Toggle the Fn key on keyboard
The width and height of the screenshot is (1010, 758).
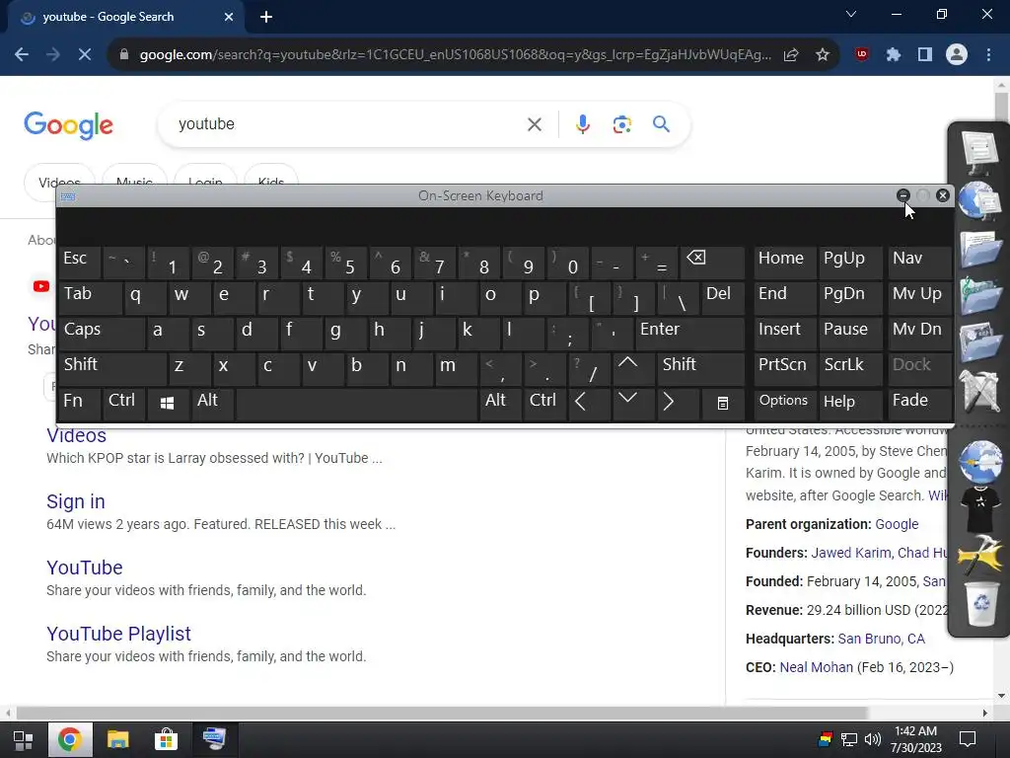(x=79, y=403)
